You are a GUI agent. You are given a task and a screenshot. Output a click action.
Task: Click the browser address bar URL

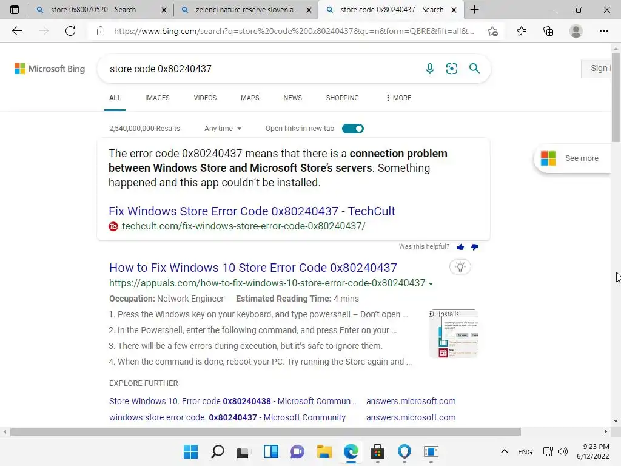(294, 31)
